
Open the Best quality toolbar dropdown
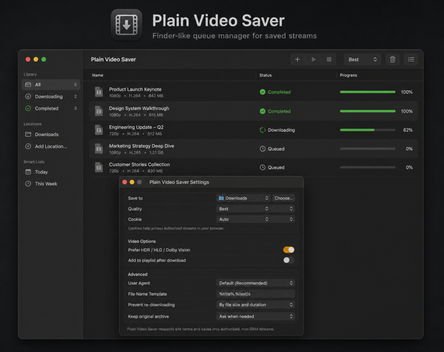coord(362,59)
